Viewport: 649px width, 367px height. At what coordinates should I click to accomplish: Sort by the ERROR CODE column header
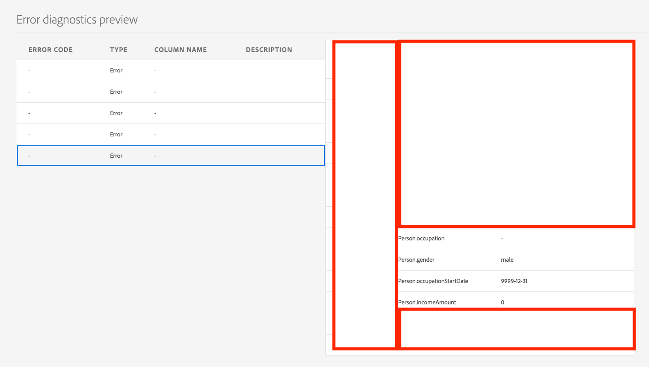pyautogui.click(x=50, y=50)
